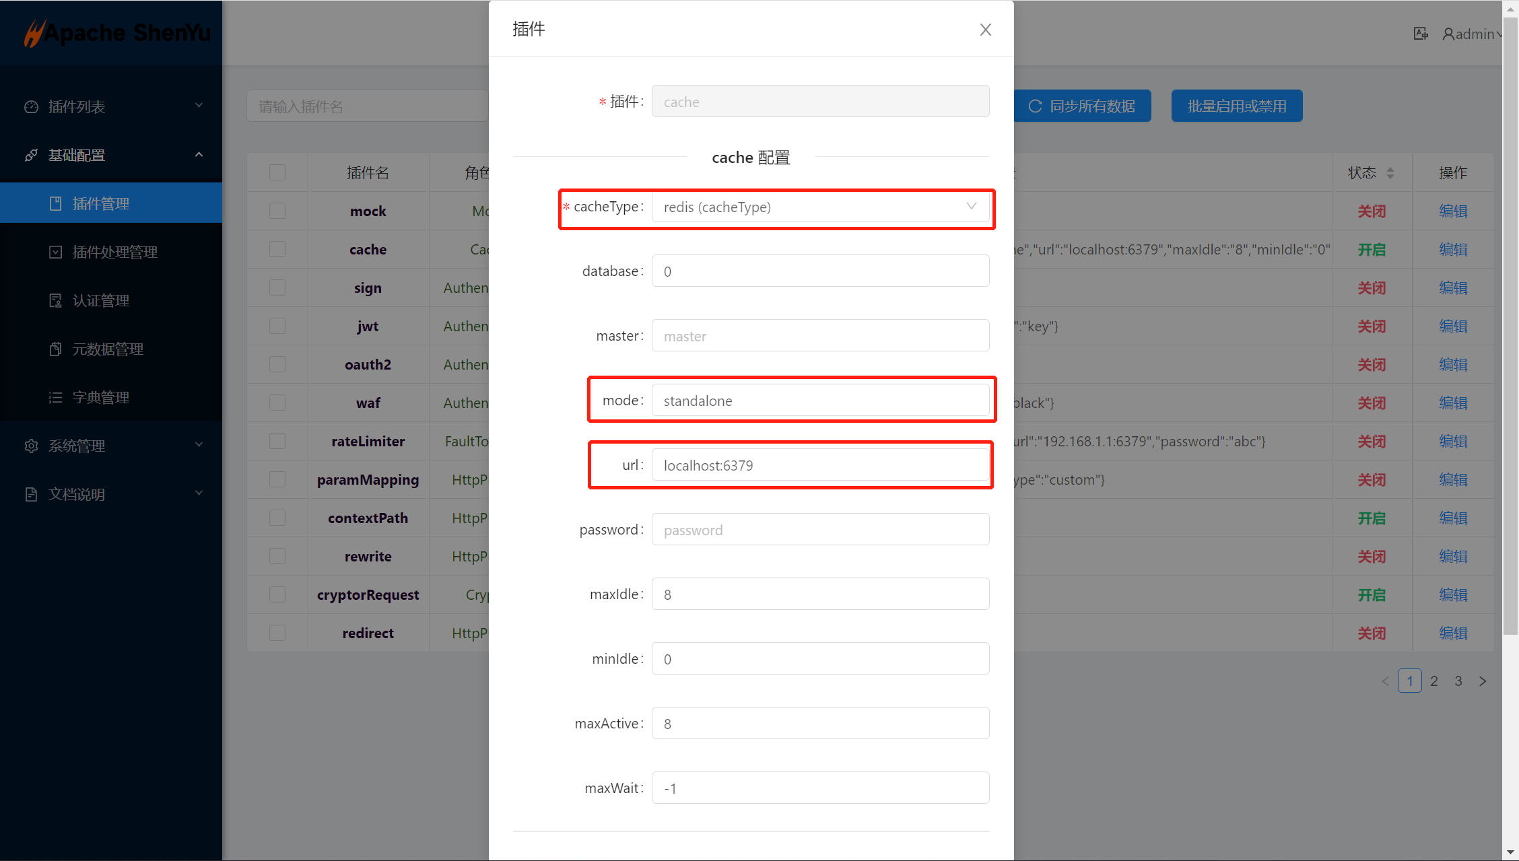1519x861 pixels.
Task: Tick the checkbox for mock row
Action: (x=277, y=211)
